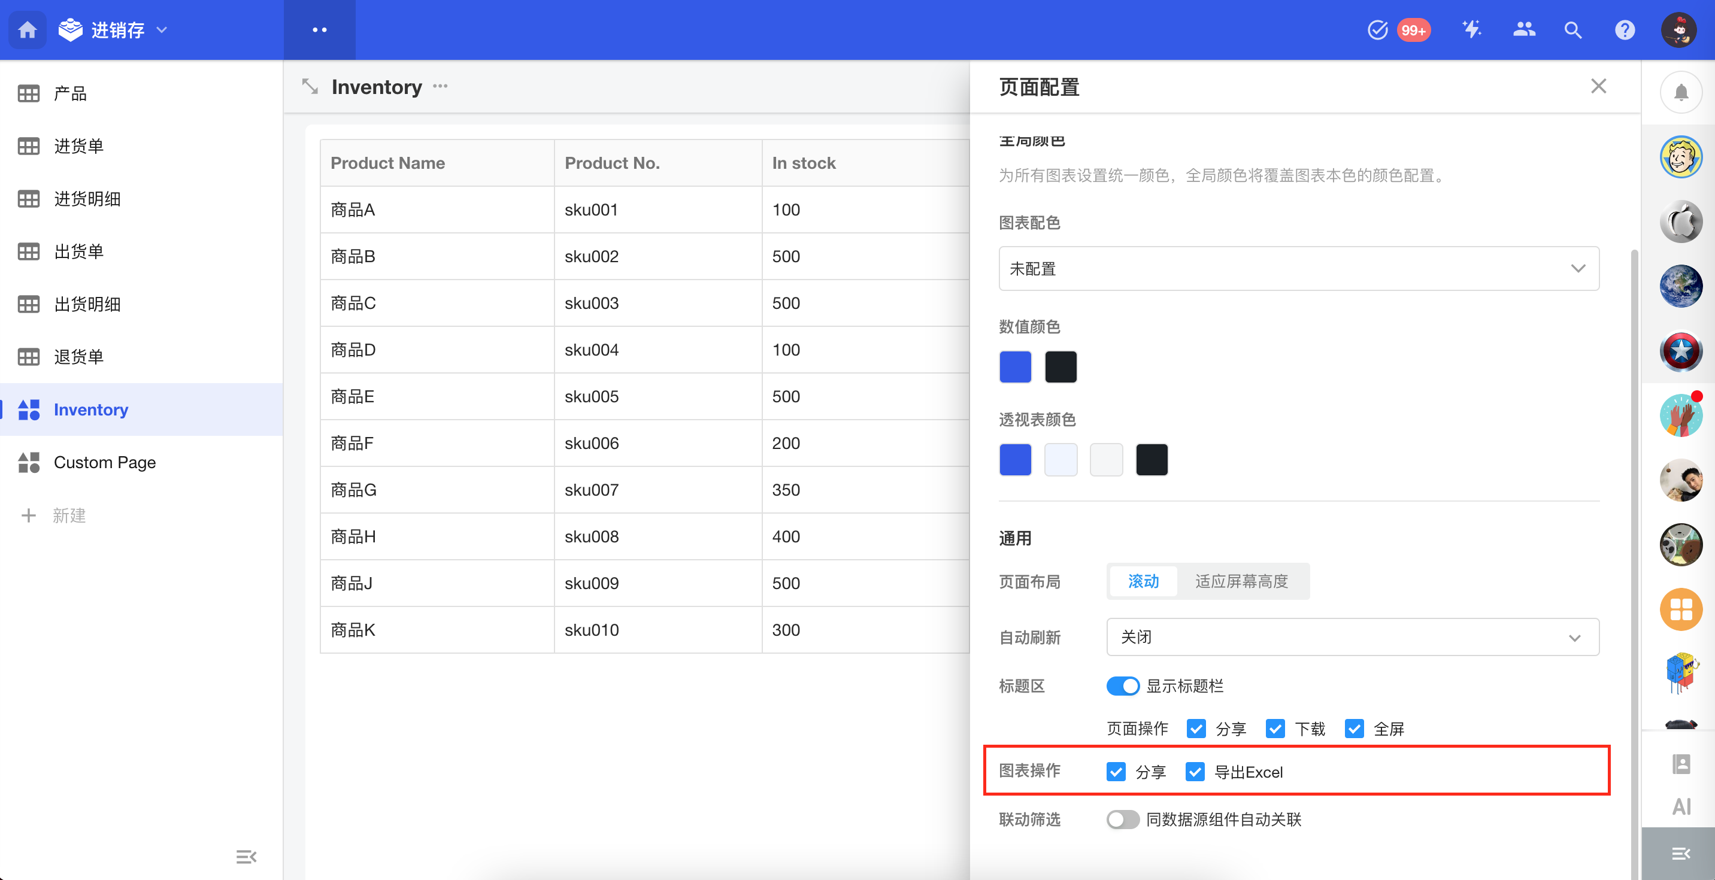Viewport: 1715px width, 880px height.
Task: Expand Inventory page to fullscreen arrow icon
Action: pos(310,87)
